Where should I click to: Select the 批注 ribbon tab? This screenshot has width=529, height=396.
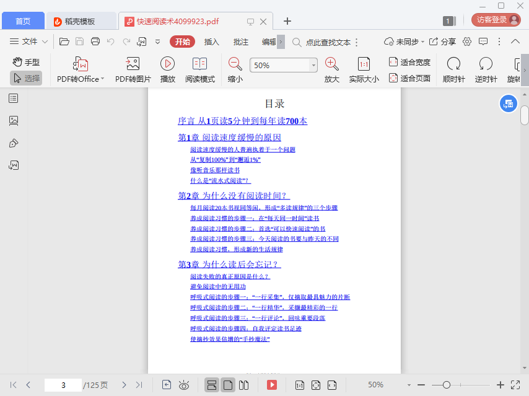pos(241,42)
